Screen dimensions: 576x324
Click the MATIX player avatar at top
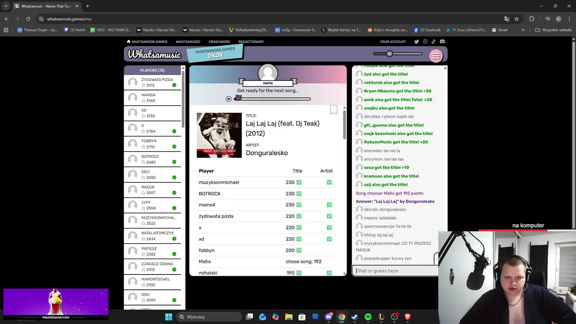coord(268,72)
